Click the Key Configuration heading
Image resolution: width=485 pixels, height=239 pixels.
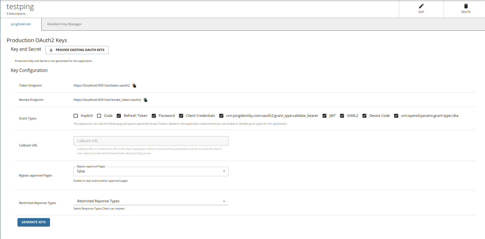pos(29,70)
